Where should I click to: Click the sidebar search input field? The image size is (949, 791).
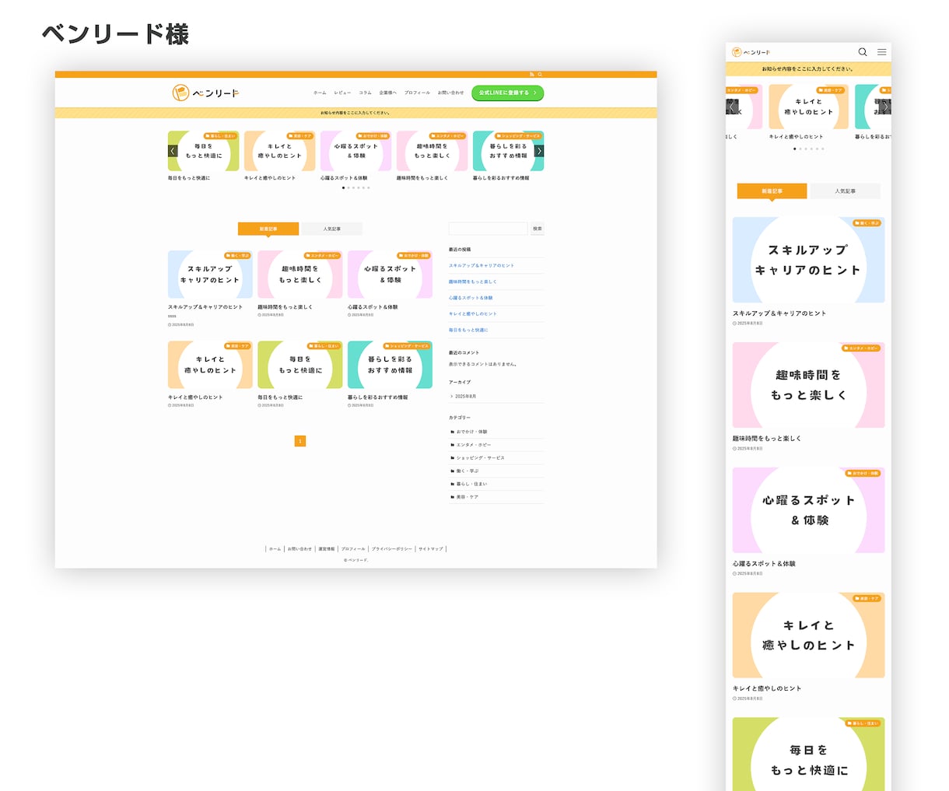pyautogui.click(x=488, y=229)
